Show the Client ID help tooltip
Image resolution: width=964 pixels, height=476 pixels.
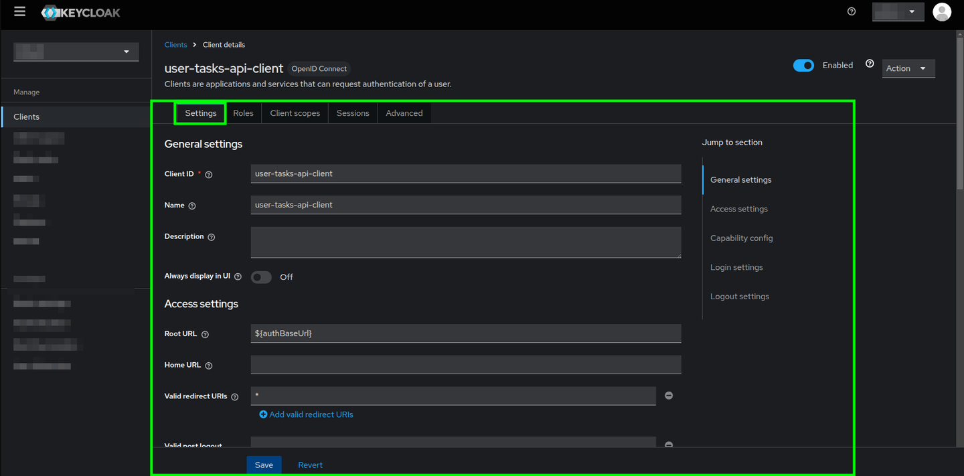pyautogui.click(x=208, y=173)
